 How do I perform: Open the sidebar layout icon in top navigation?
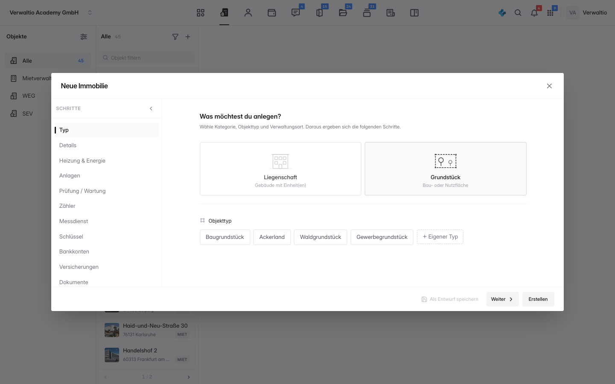pos(414,13)
